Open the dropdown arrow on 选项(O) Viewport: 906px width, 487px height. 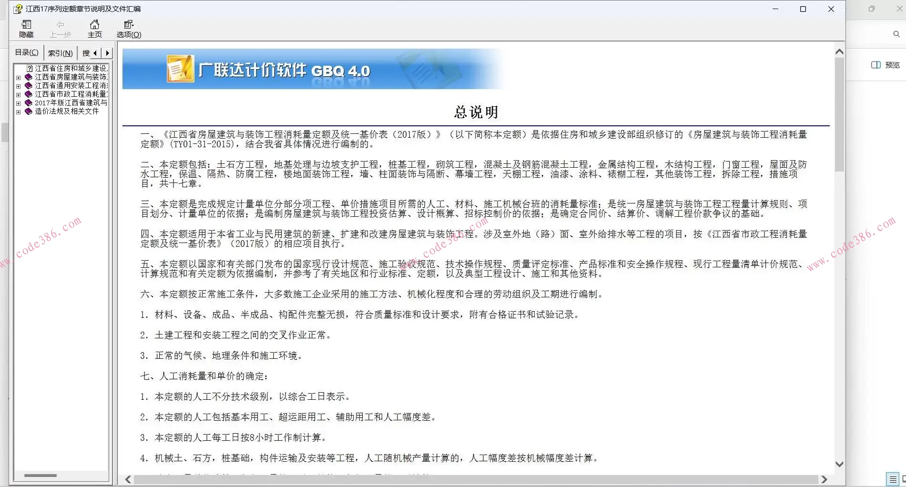(x=134, y=24)
